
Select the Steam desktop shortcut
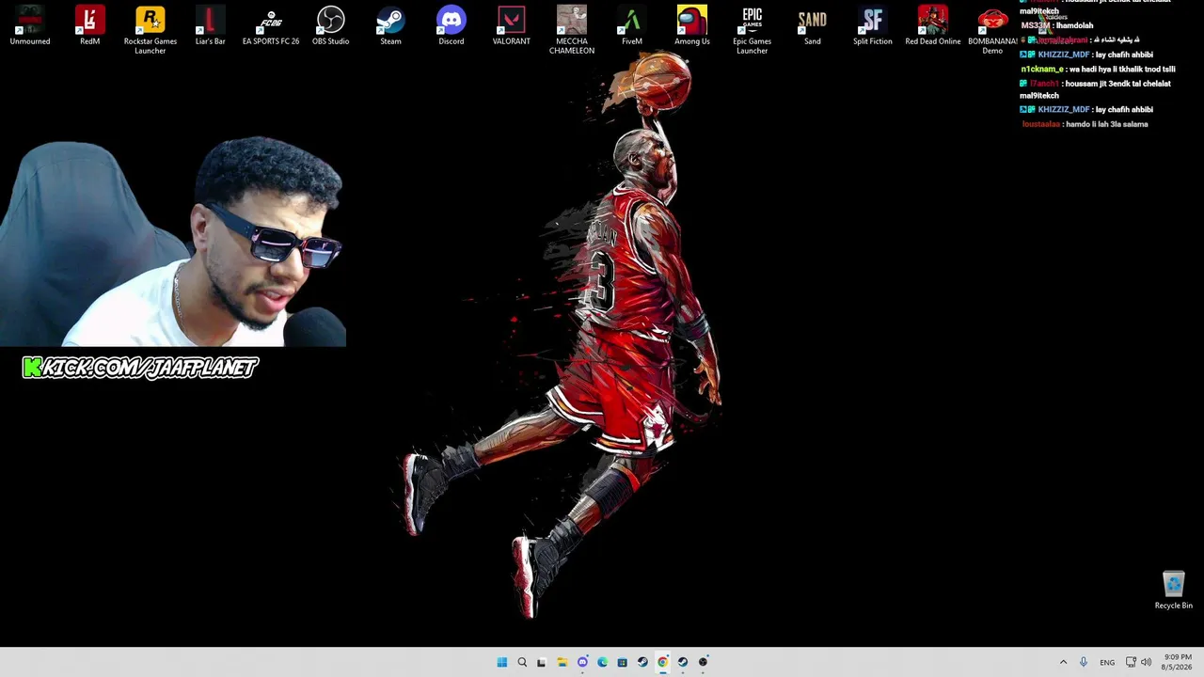[x=391, y=25]
